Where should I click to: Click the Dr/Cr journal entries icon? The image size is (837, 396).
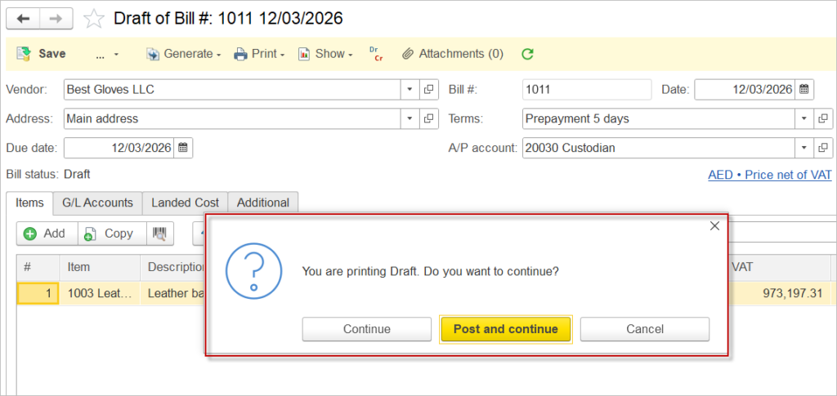pos(376,54)
